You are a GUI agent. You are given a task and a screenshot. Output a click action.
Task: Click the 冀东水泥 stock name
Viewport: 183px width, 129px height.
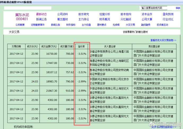22,15
